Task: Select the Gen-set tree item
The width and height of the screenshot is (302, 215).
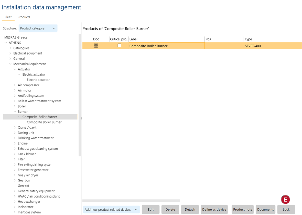Action: tap(24, 186)
